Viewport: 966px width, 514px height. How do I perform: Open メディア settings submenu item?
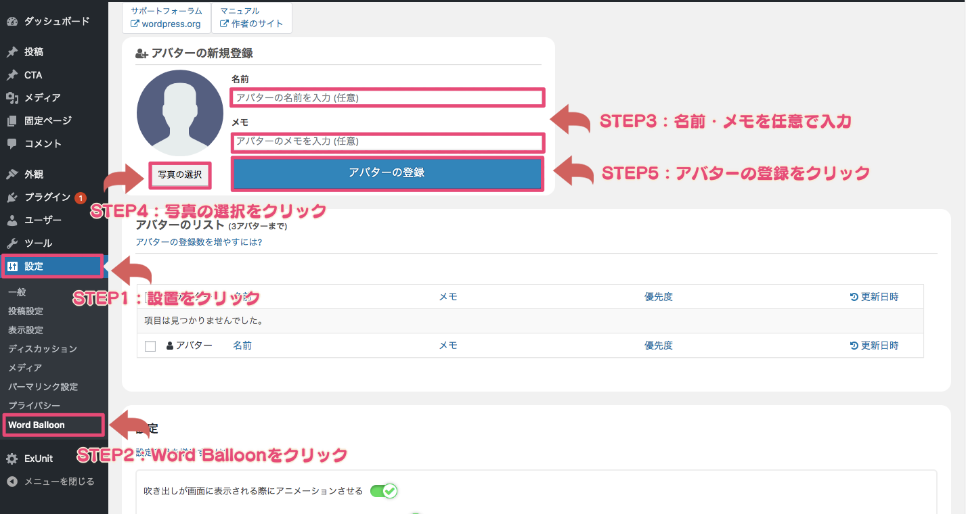pos(25,368)
